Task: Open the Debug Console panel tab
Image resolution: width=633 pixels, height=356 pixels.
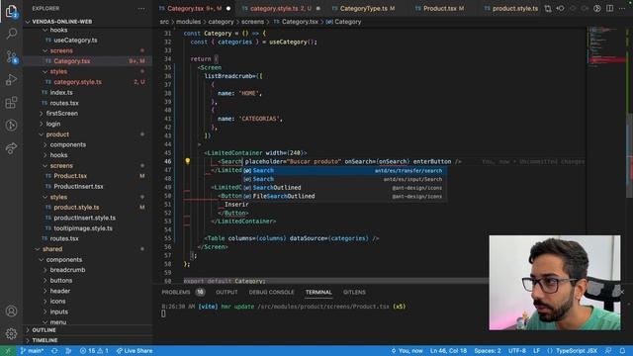Action: coord(271,292)
